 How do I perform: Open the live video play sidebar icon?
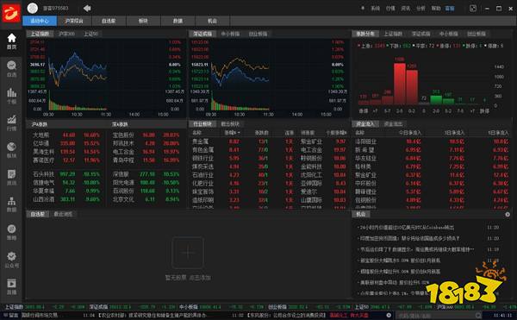click(x=11, y=286)
